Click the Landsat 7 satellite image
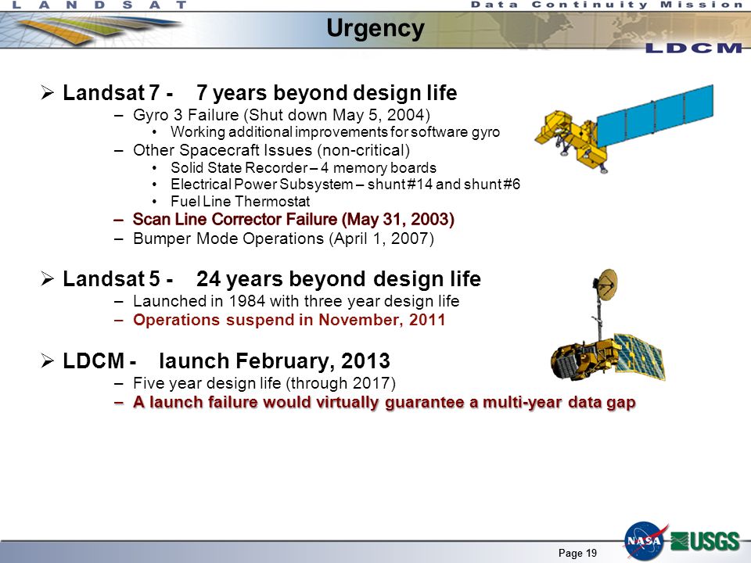 pos(624,129)
